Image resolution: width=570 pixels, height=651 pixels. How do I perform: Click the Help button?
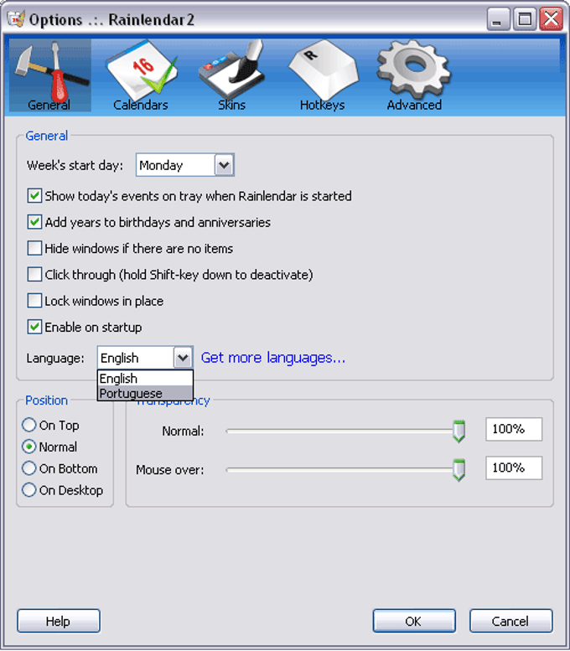coord(59,621)
